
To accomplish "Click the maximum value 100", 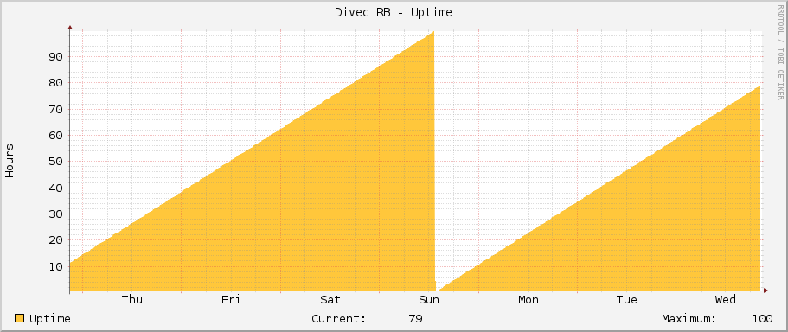I will pos(762,319).
